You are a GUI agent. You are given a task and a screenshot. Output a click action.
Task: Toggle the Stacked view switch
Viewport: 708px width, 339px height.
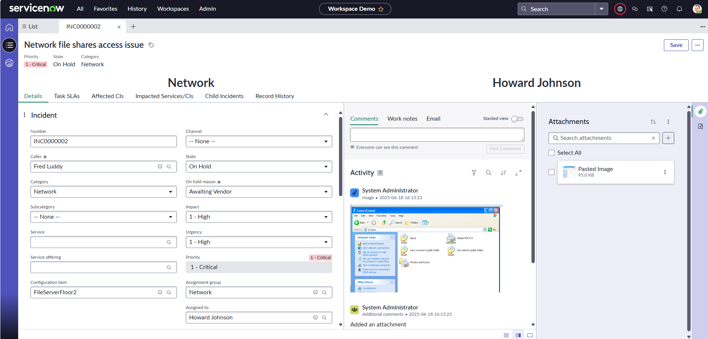[x=517, y=119]
